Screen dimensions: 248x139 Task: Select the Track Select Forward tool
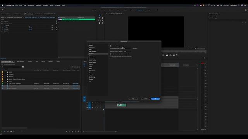pyautogui.click(x=102, y=15)
